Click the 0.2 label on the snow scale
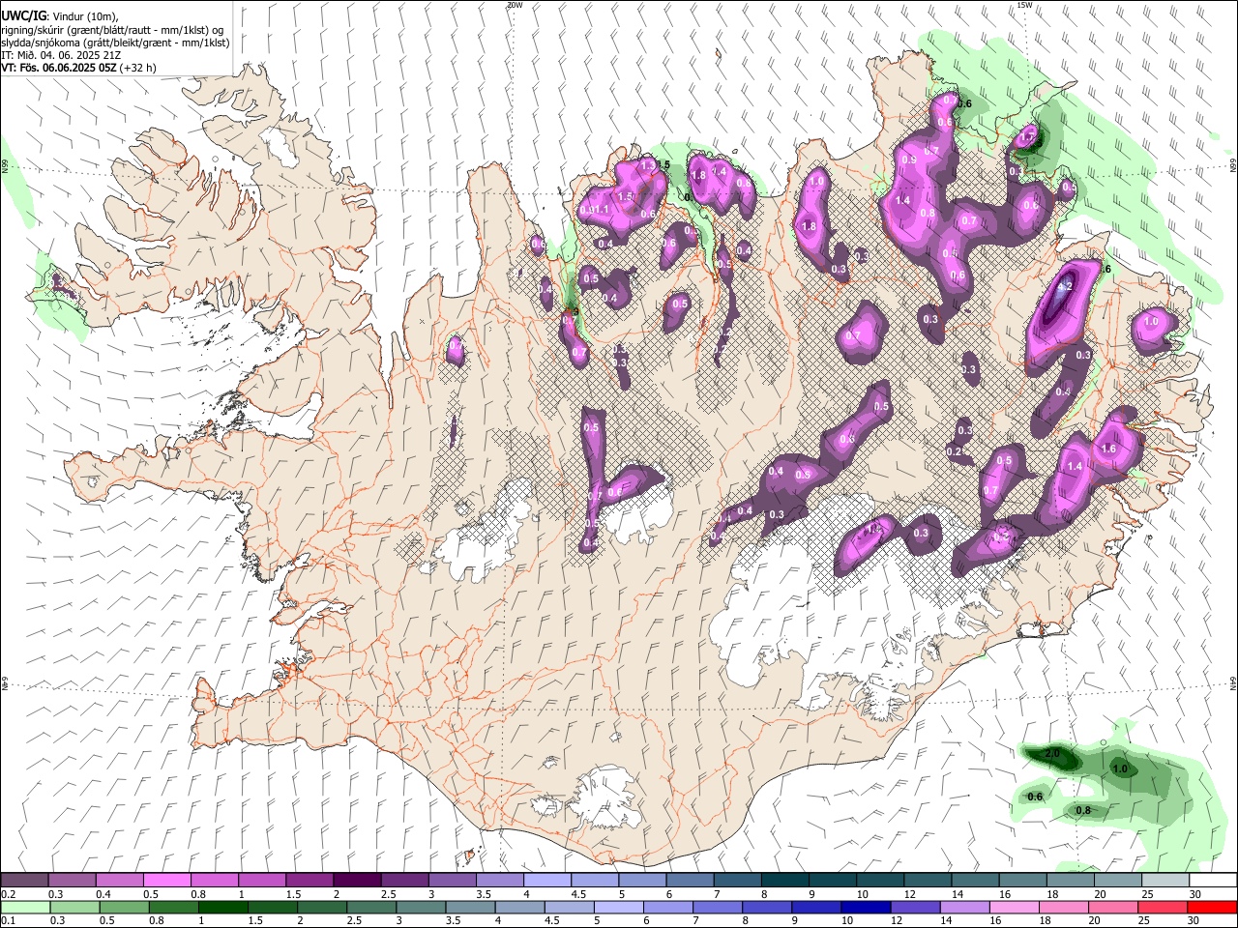 click(8, 894)
